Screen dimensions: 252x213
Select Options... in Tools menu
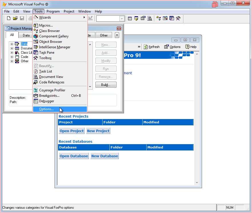pyautogui.click(x=60, y=109)
